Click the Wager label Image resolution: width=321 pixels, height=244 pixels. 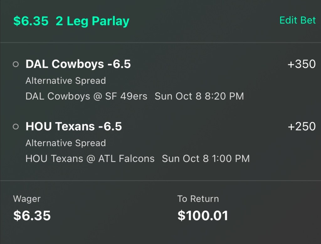point(27,199)
